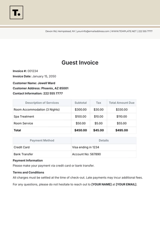Click the [YOUR NAME] placeholder
The width and height of the screenshot is (160, 227).
(101, 184)
